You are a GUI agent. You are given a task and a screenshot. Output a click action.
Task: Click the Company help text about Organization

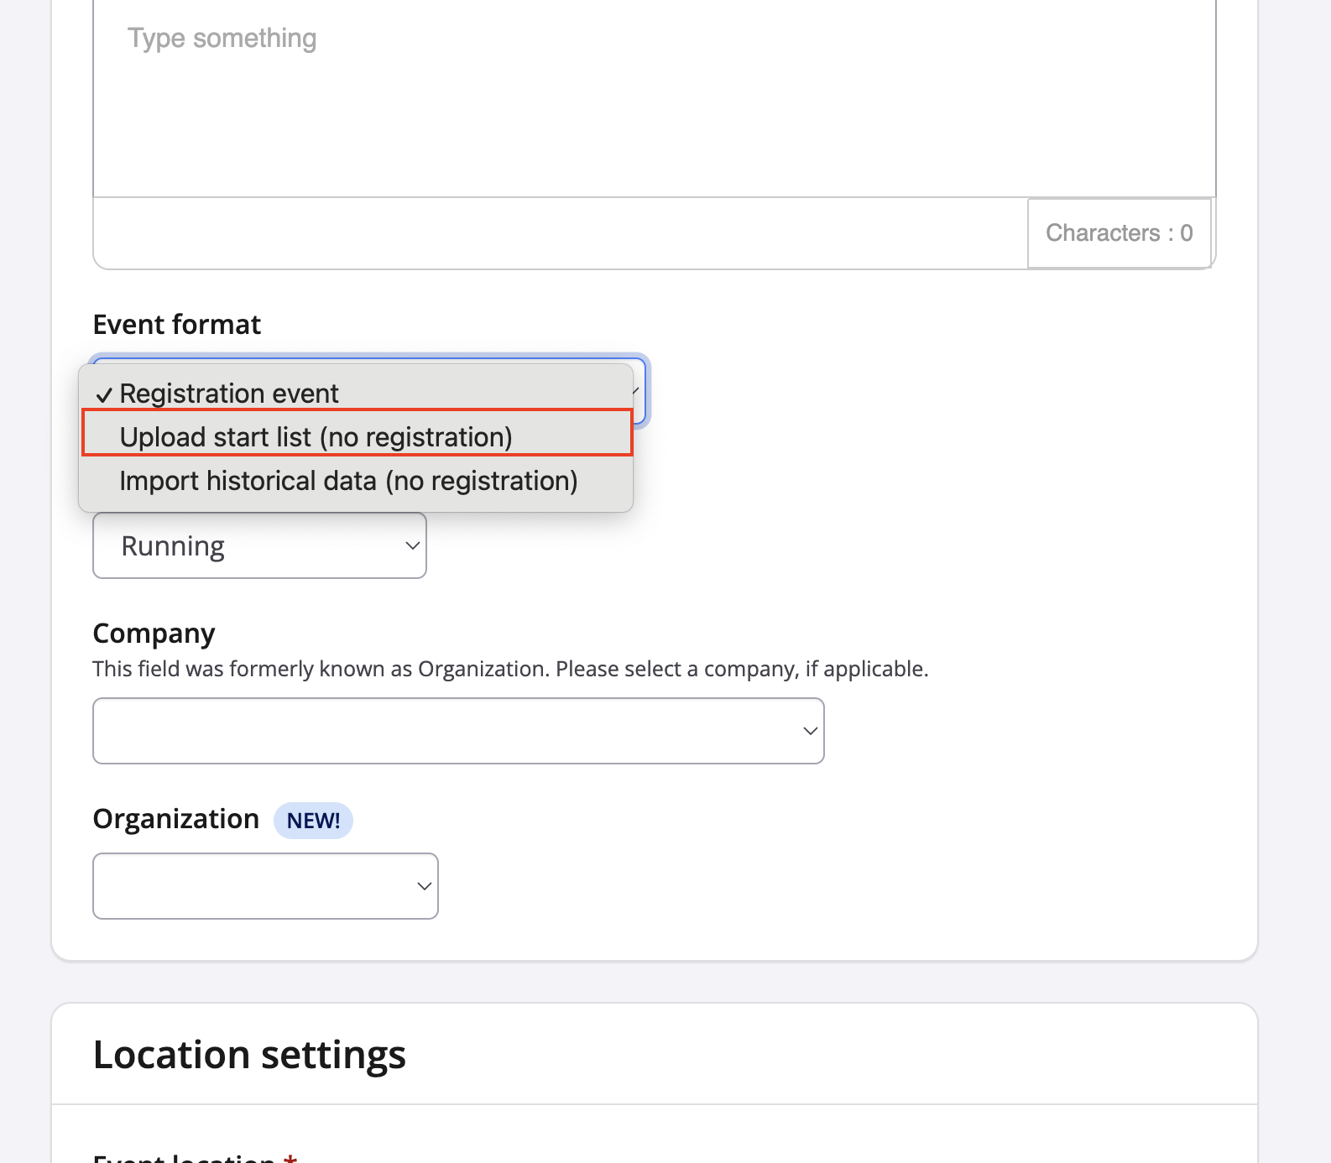click(510, 669)
